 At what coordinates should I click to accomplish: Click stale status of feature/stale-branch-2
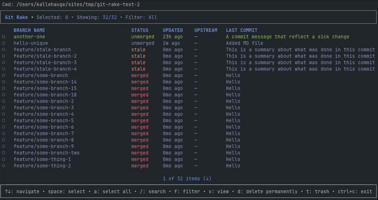[138, 56]
